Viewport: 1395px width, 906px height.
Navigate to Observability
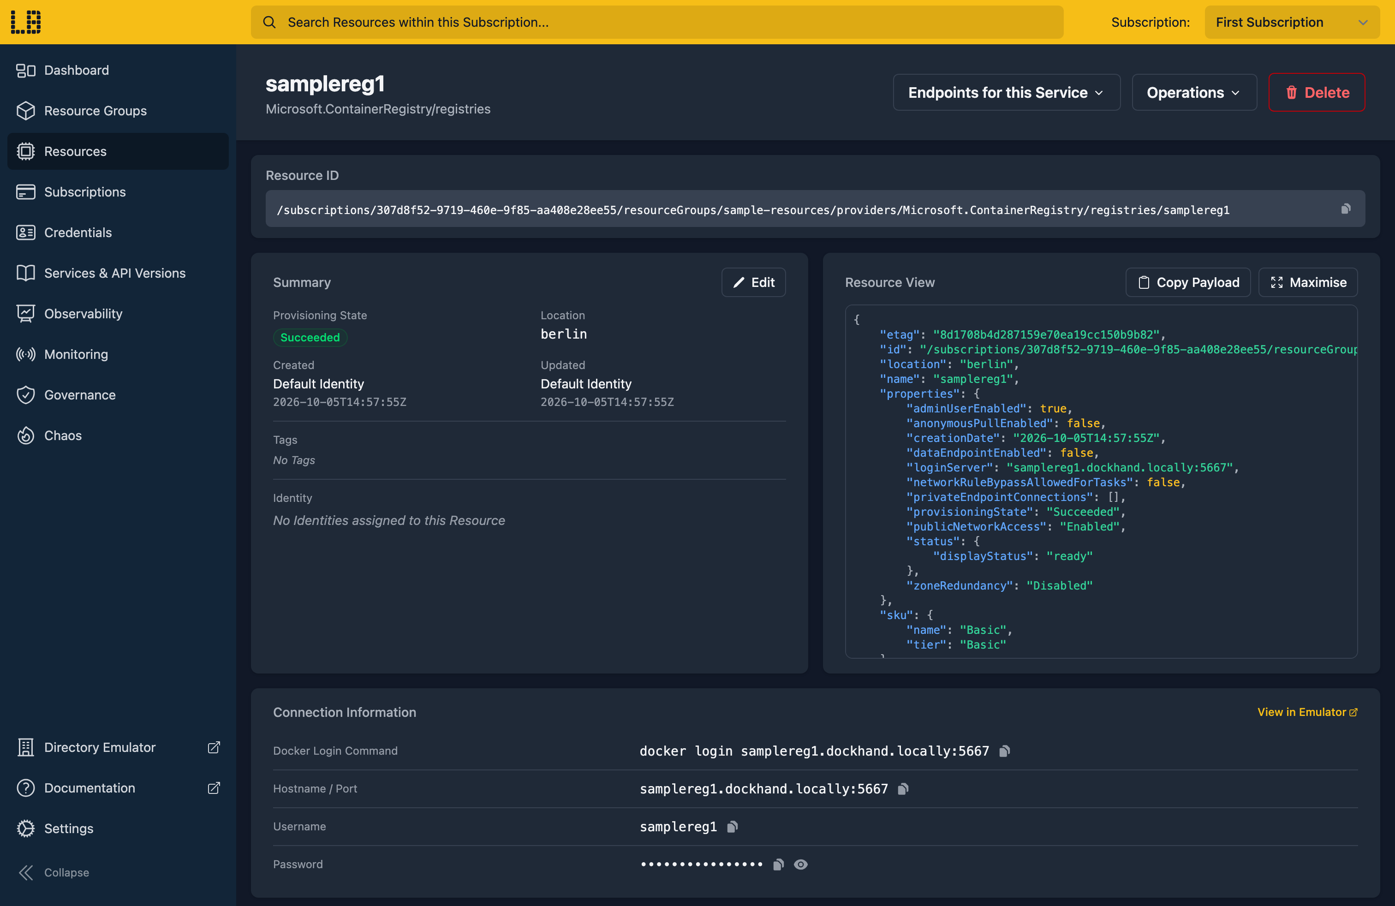click(118, 314)
